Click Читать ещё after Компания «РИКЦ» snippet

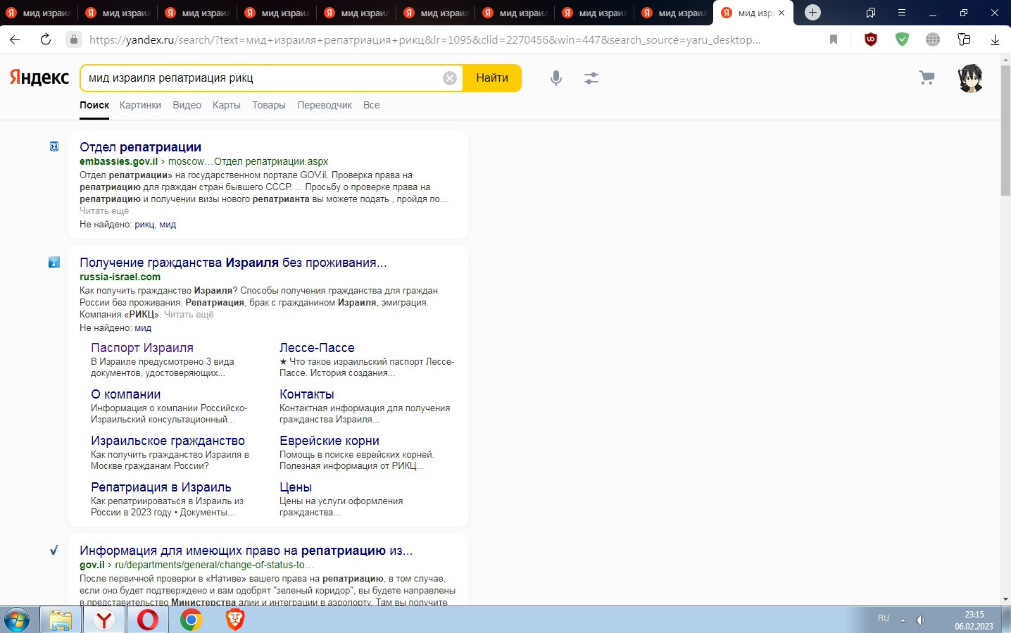click(189, 315)
